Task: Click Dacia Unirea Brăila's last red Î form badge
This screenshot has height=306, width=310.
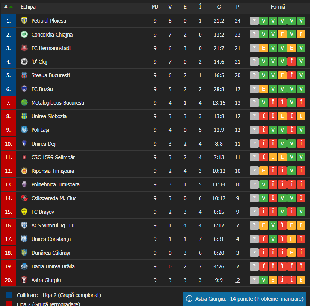Action: click(301, 266)
